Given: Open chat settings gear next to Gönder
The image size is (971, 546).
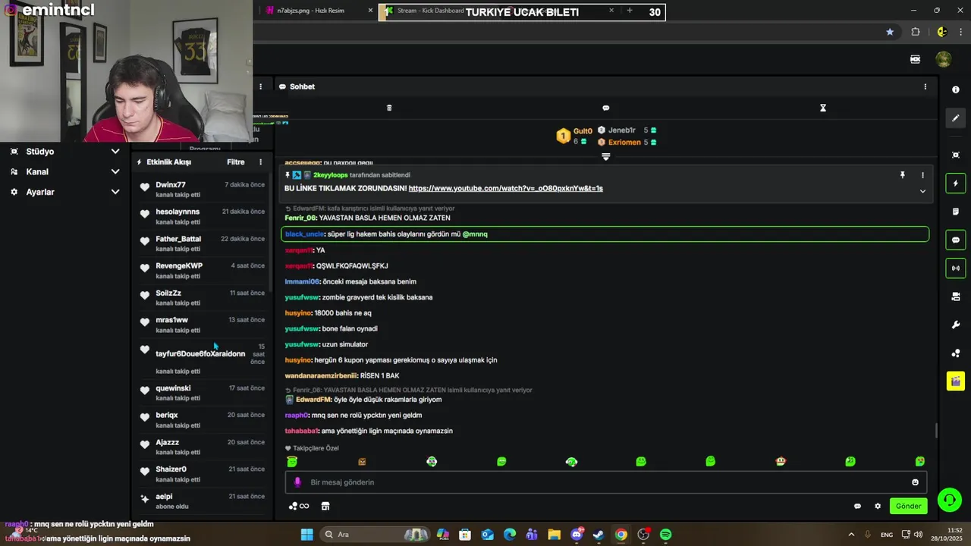Looking at the screenshot, I should (878, 506).
